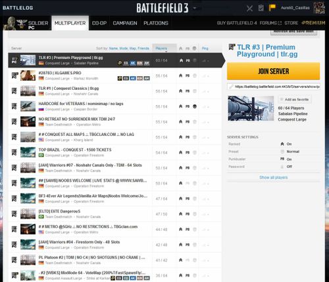The height and width of the screenshot is (282, 329).
Task: Open the yellow flag notifications icon
Action: click(x=272, y=8)
